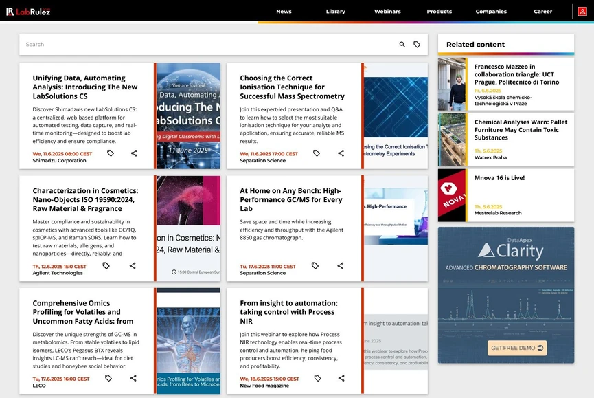Click 'Th, 12.6.2025 15:00 CEST' date
The image size is (594, 398).
[60, 267]
